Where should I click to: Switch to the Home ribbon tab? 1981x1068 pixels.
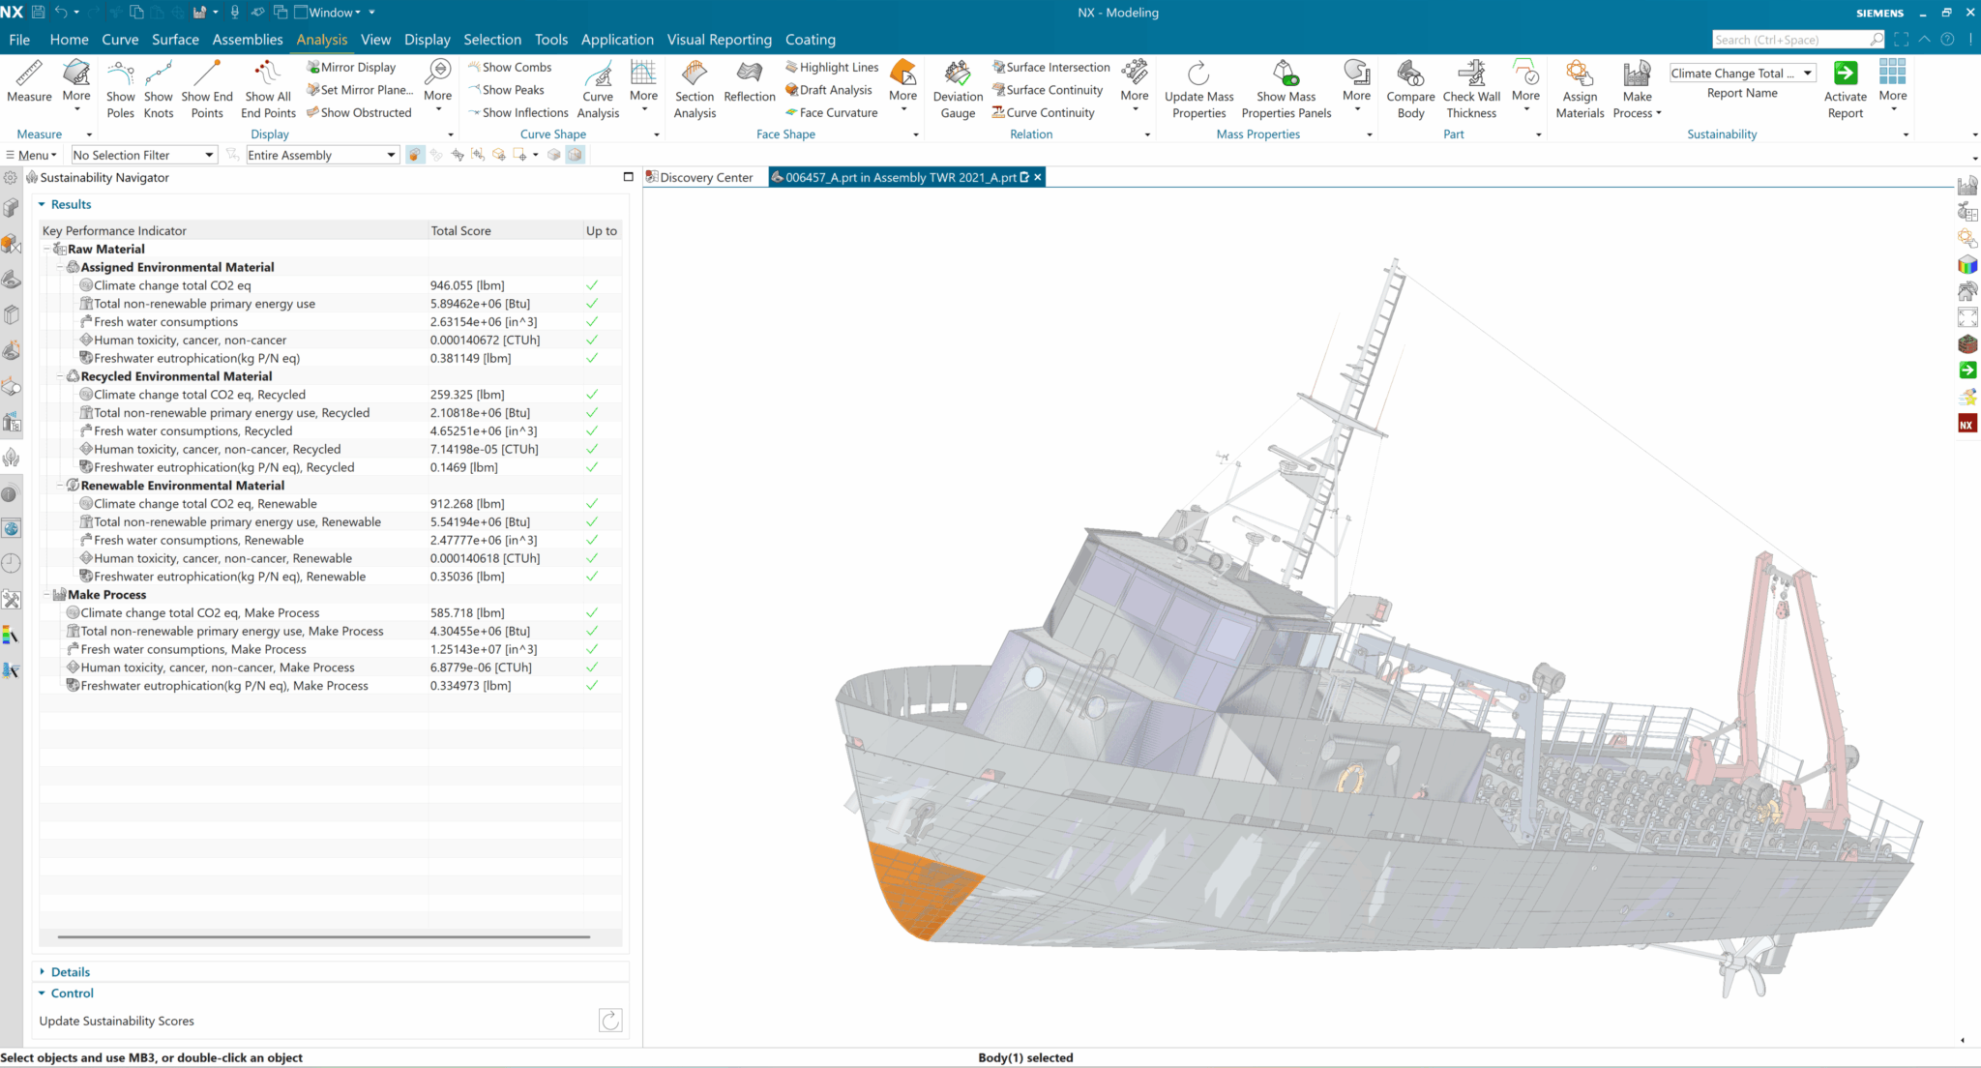[x=69, y=40]
